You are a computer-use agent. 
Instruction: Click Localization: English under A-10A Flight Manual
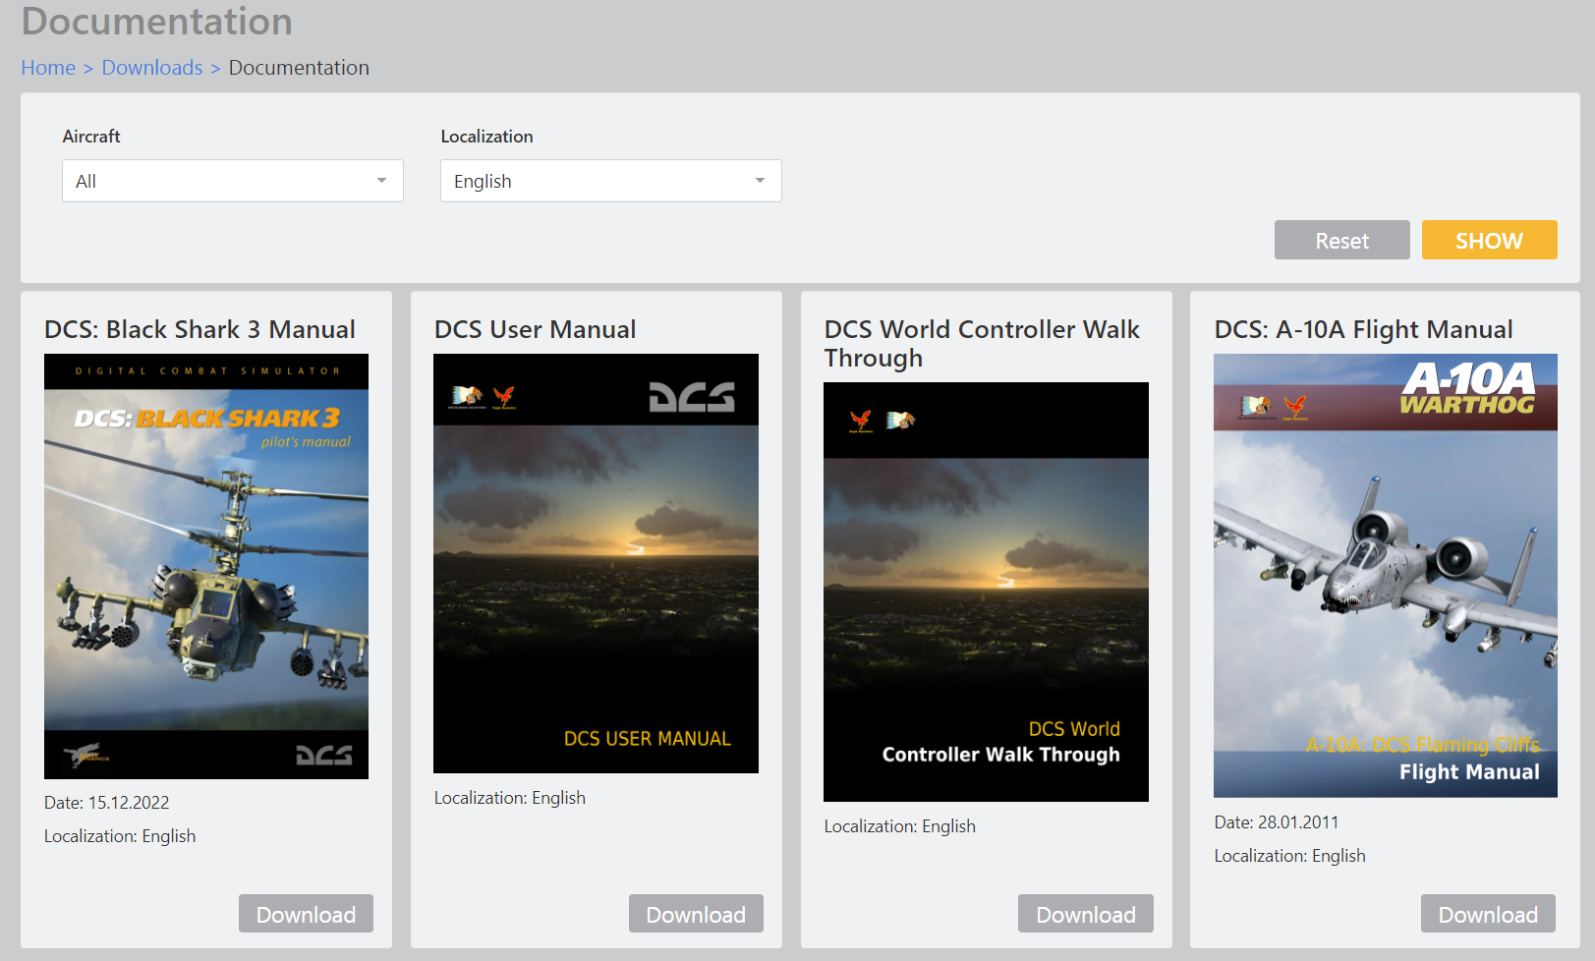1290,856
